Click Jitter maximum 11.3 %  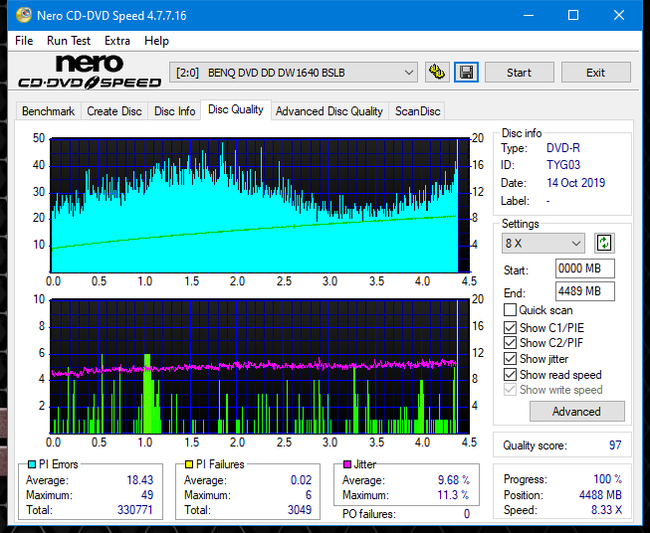(454, 495)
